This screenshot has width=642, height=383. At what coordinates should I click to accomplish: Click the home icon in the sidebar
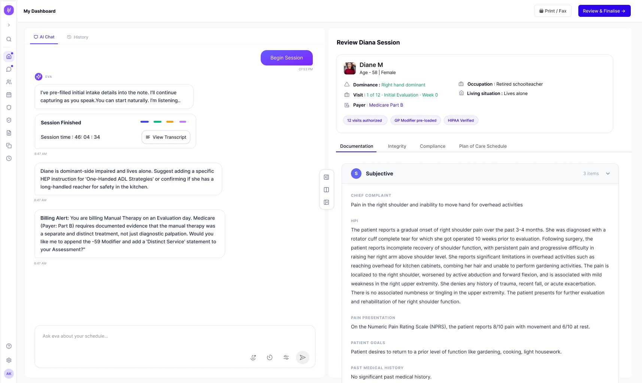tap(9, 56)
